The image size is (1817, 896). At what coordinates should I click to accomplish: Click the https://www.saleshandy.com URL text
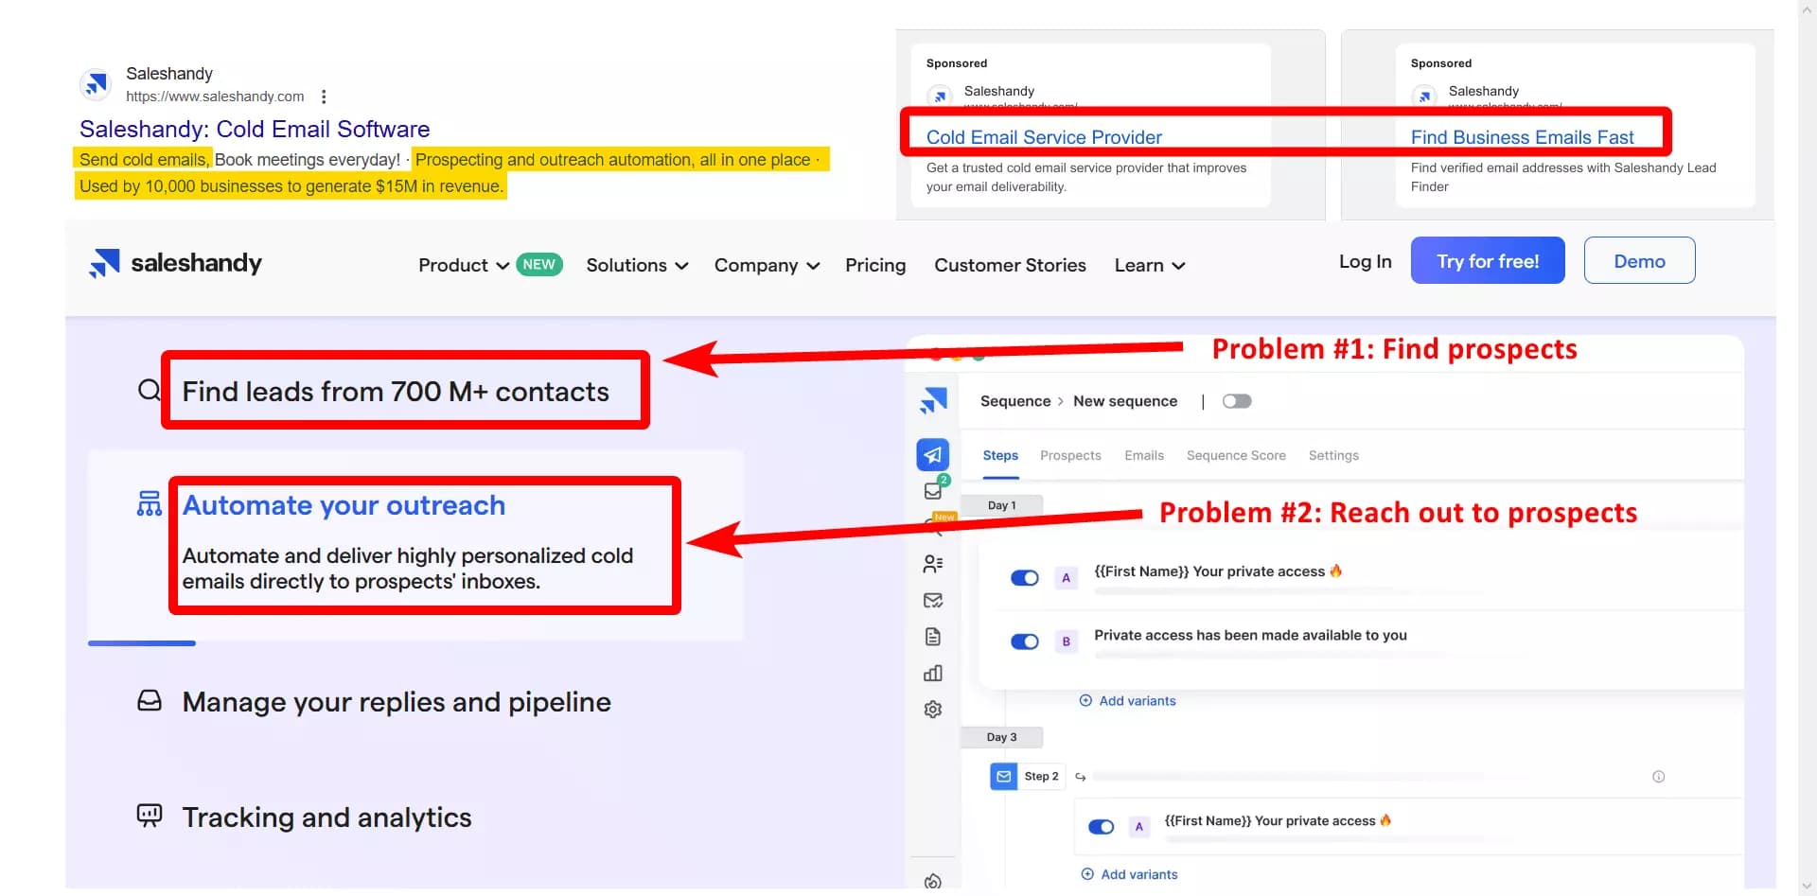coord(215,97)
